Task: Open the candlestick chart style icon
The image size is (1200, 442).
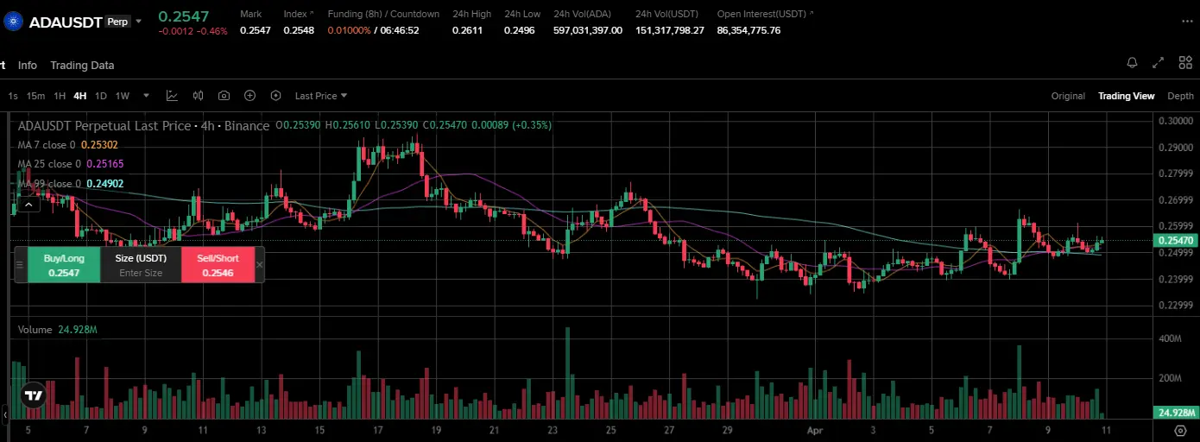Action: click(x=198, y=96)
